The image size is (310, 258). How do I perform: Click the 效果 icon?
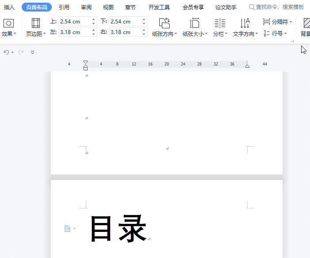pos(8,23)
